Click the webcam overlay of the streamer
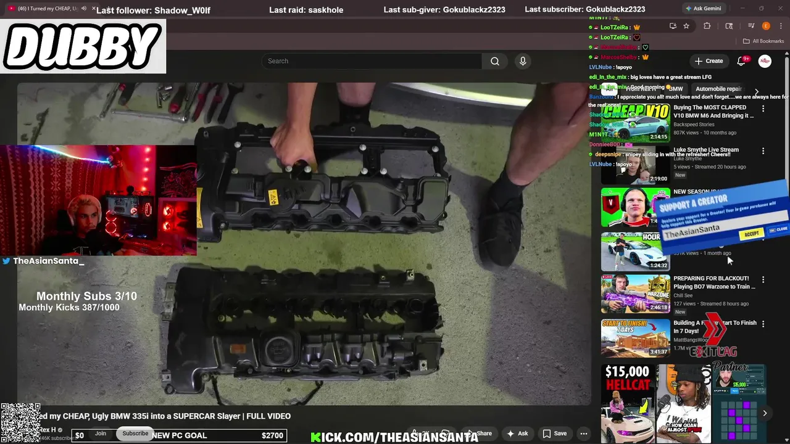 pos(98,200)
